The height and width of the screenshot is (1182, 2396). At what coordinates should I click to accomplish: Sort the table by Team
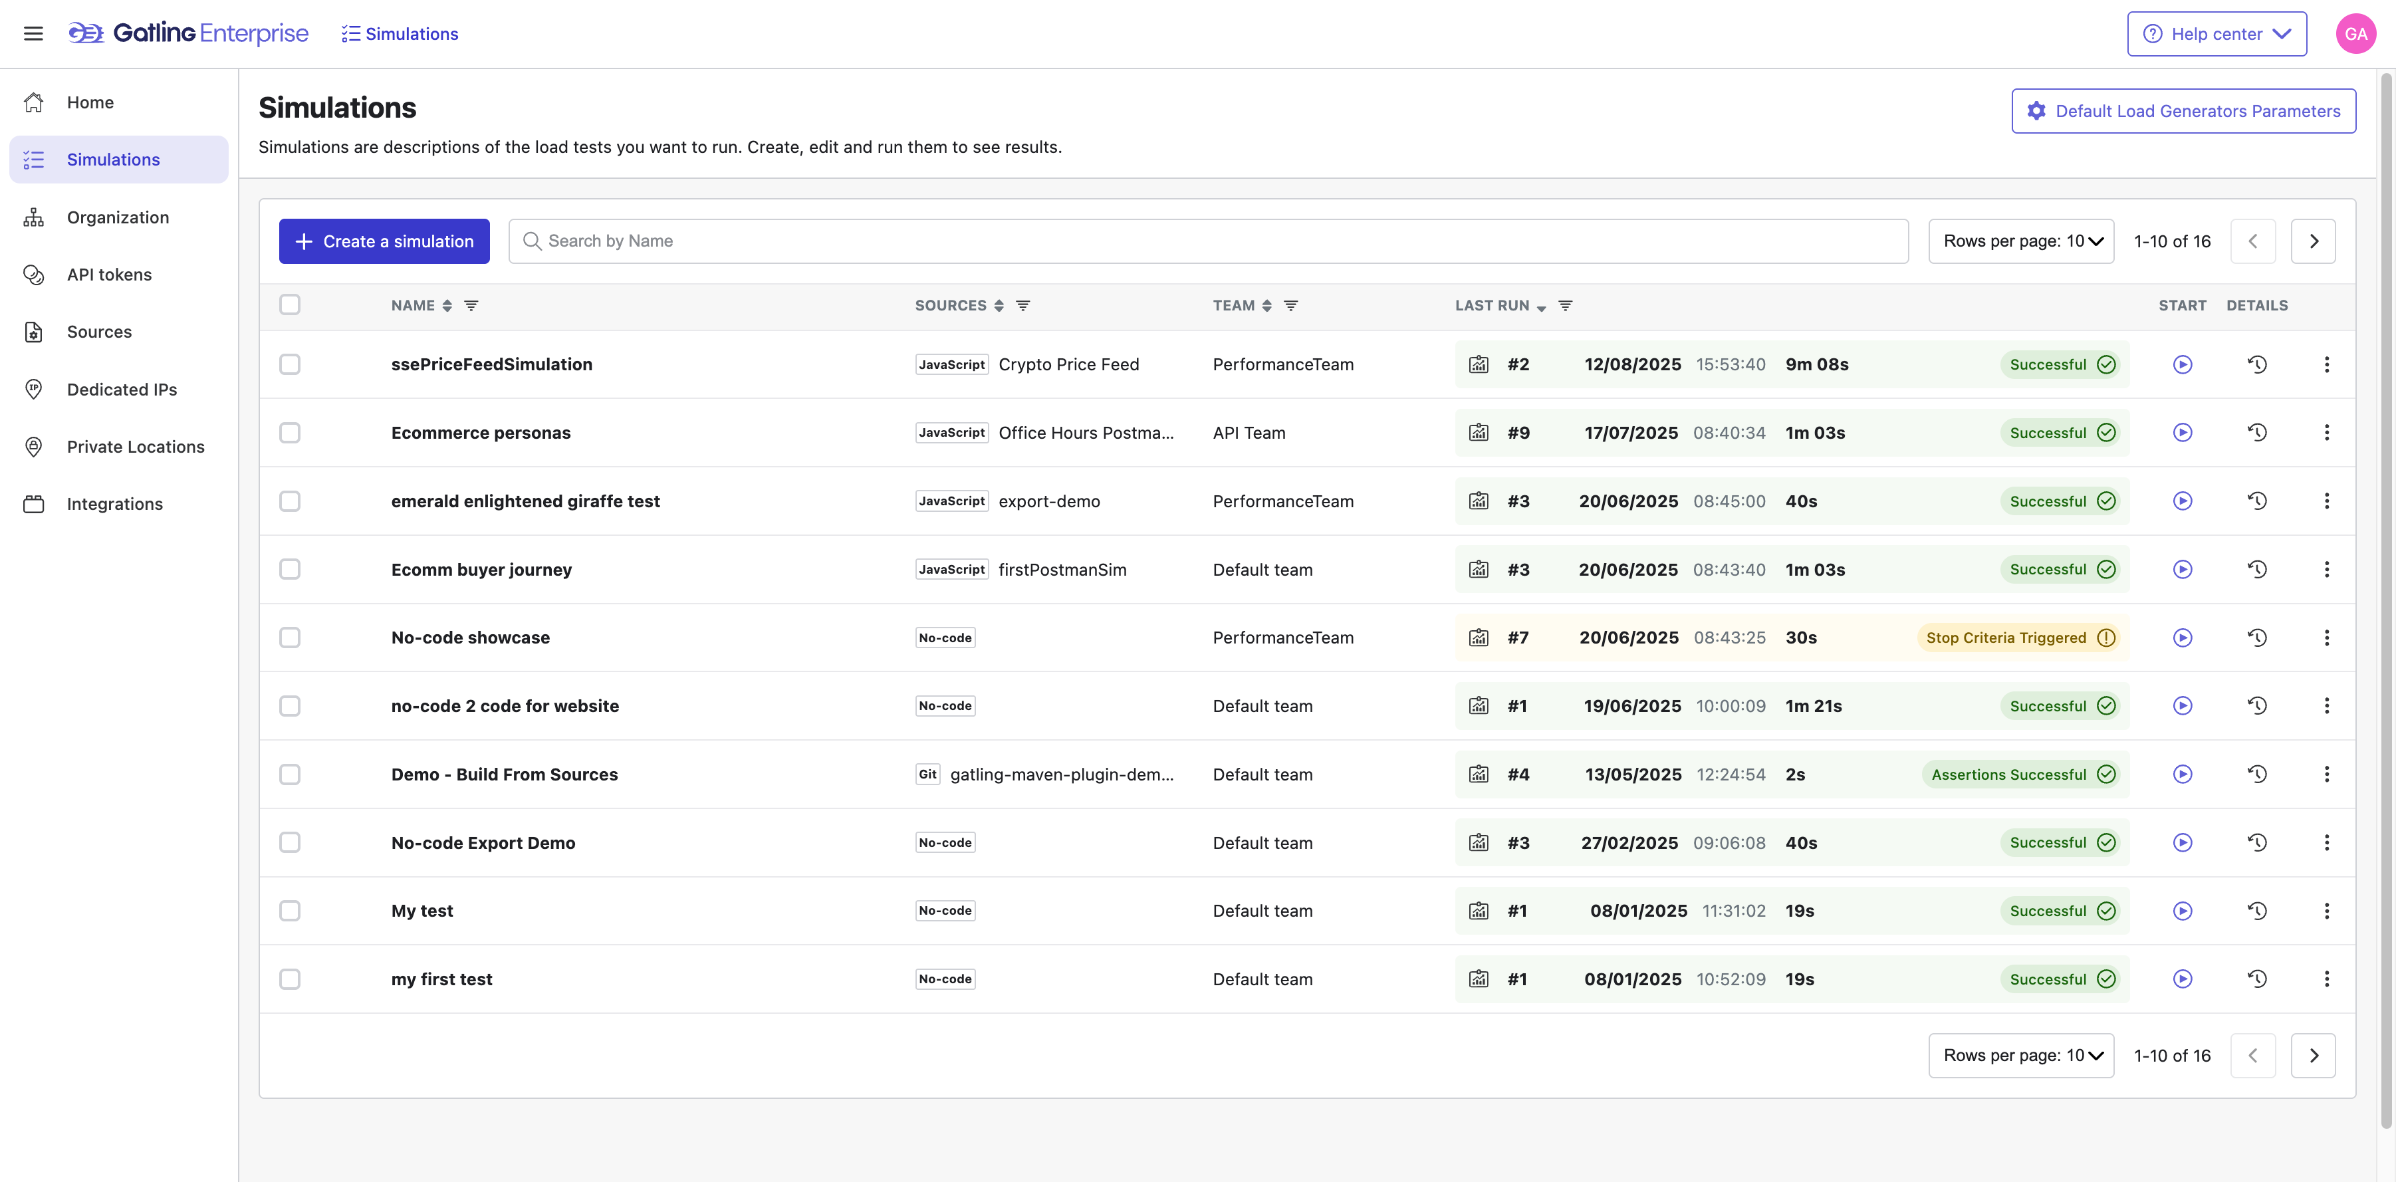1267,306
